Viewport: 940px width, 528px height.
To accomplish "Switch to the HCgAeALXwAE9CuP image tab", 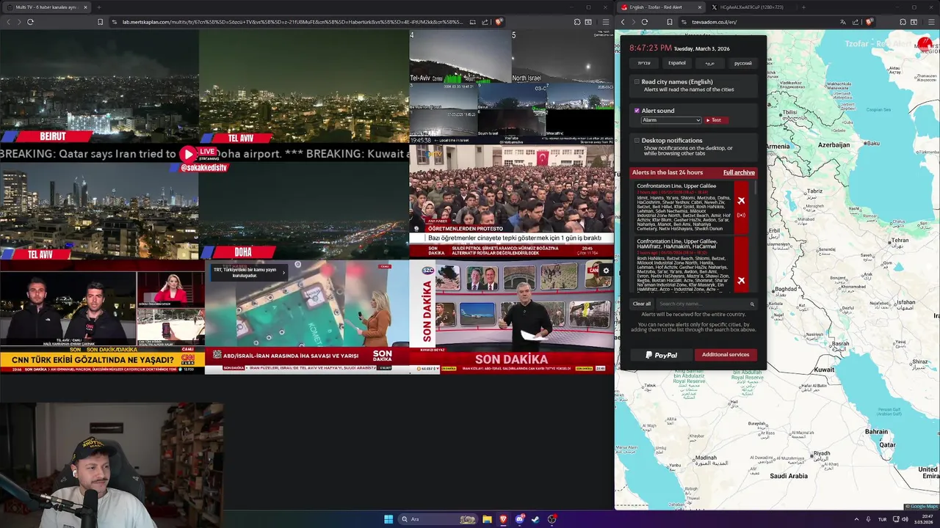I will (751, 7).
